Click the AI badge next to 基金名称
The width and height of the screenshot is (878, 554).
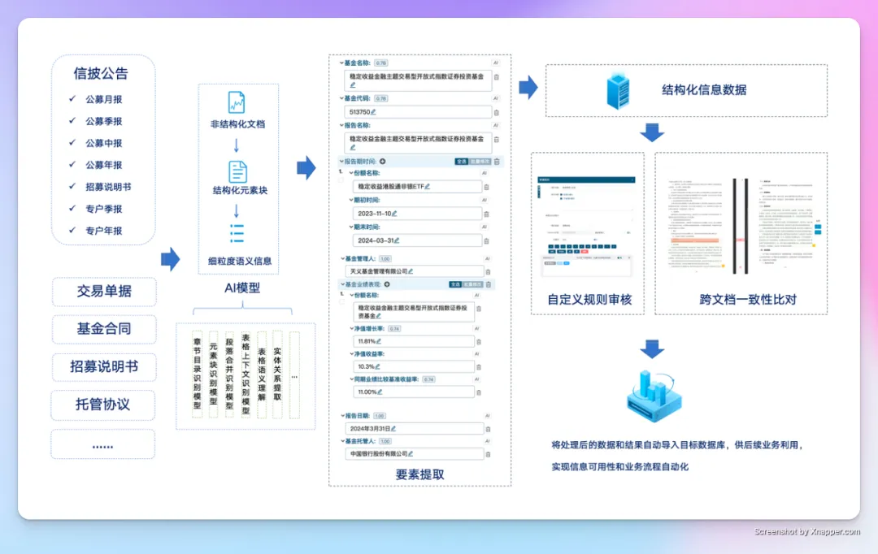click(495, 63)
